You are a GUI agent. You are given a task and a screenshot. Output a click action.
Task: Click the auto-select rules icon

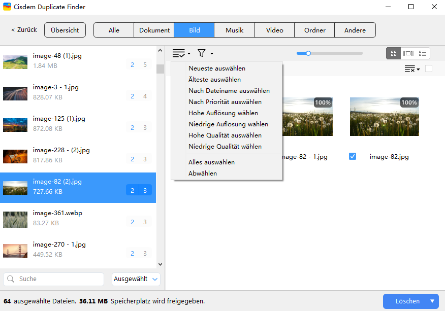tap(179, 53)
